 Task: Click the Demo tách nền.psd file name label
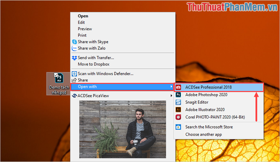[x=59, y=90]
